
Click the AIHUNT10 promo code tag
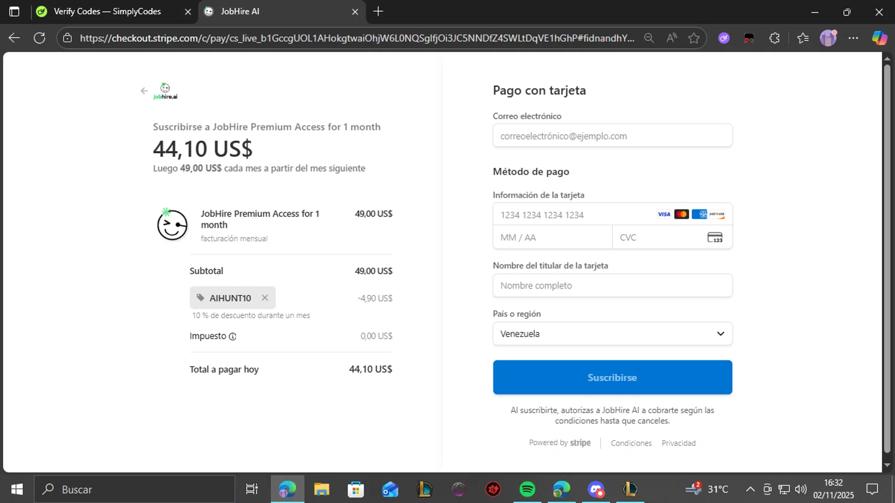point(232,297)
